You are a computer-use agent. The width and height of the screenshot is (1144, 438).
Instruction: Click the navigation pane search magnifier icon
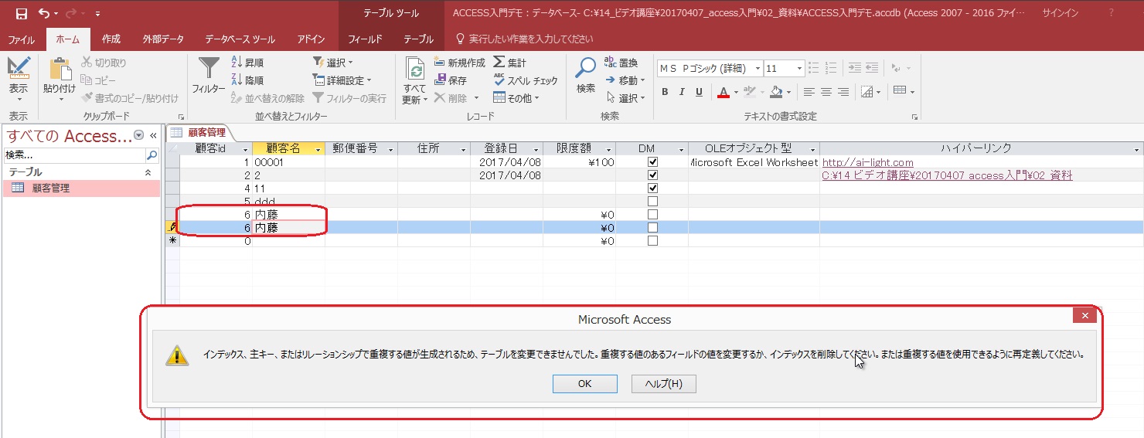pyautogui.click(x=152, y=155)
